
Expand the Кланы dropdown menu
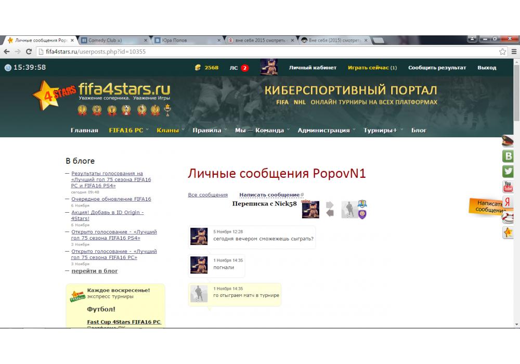point(167,131)
